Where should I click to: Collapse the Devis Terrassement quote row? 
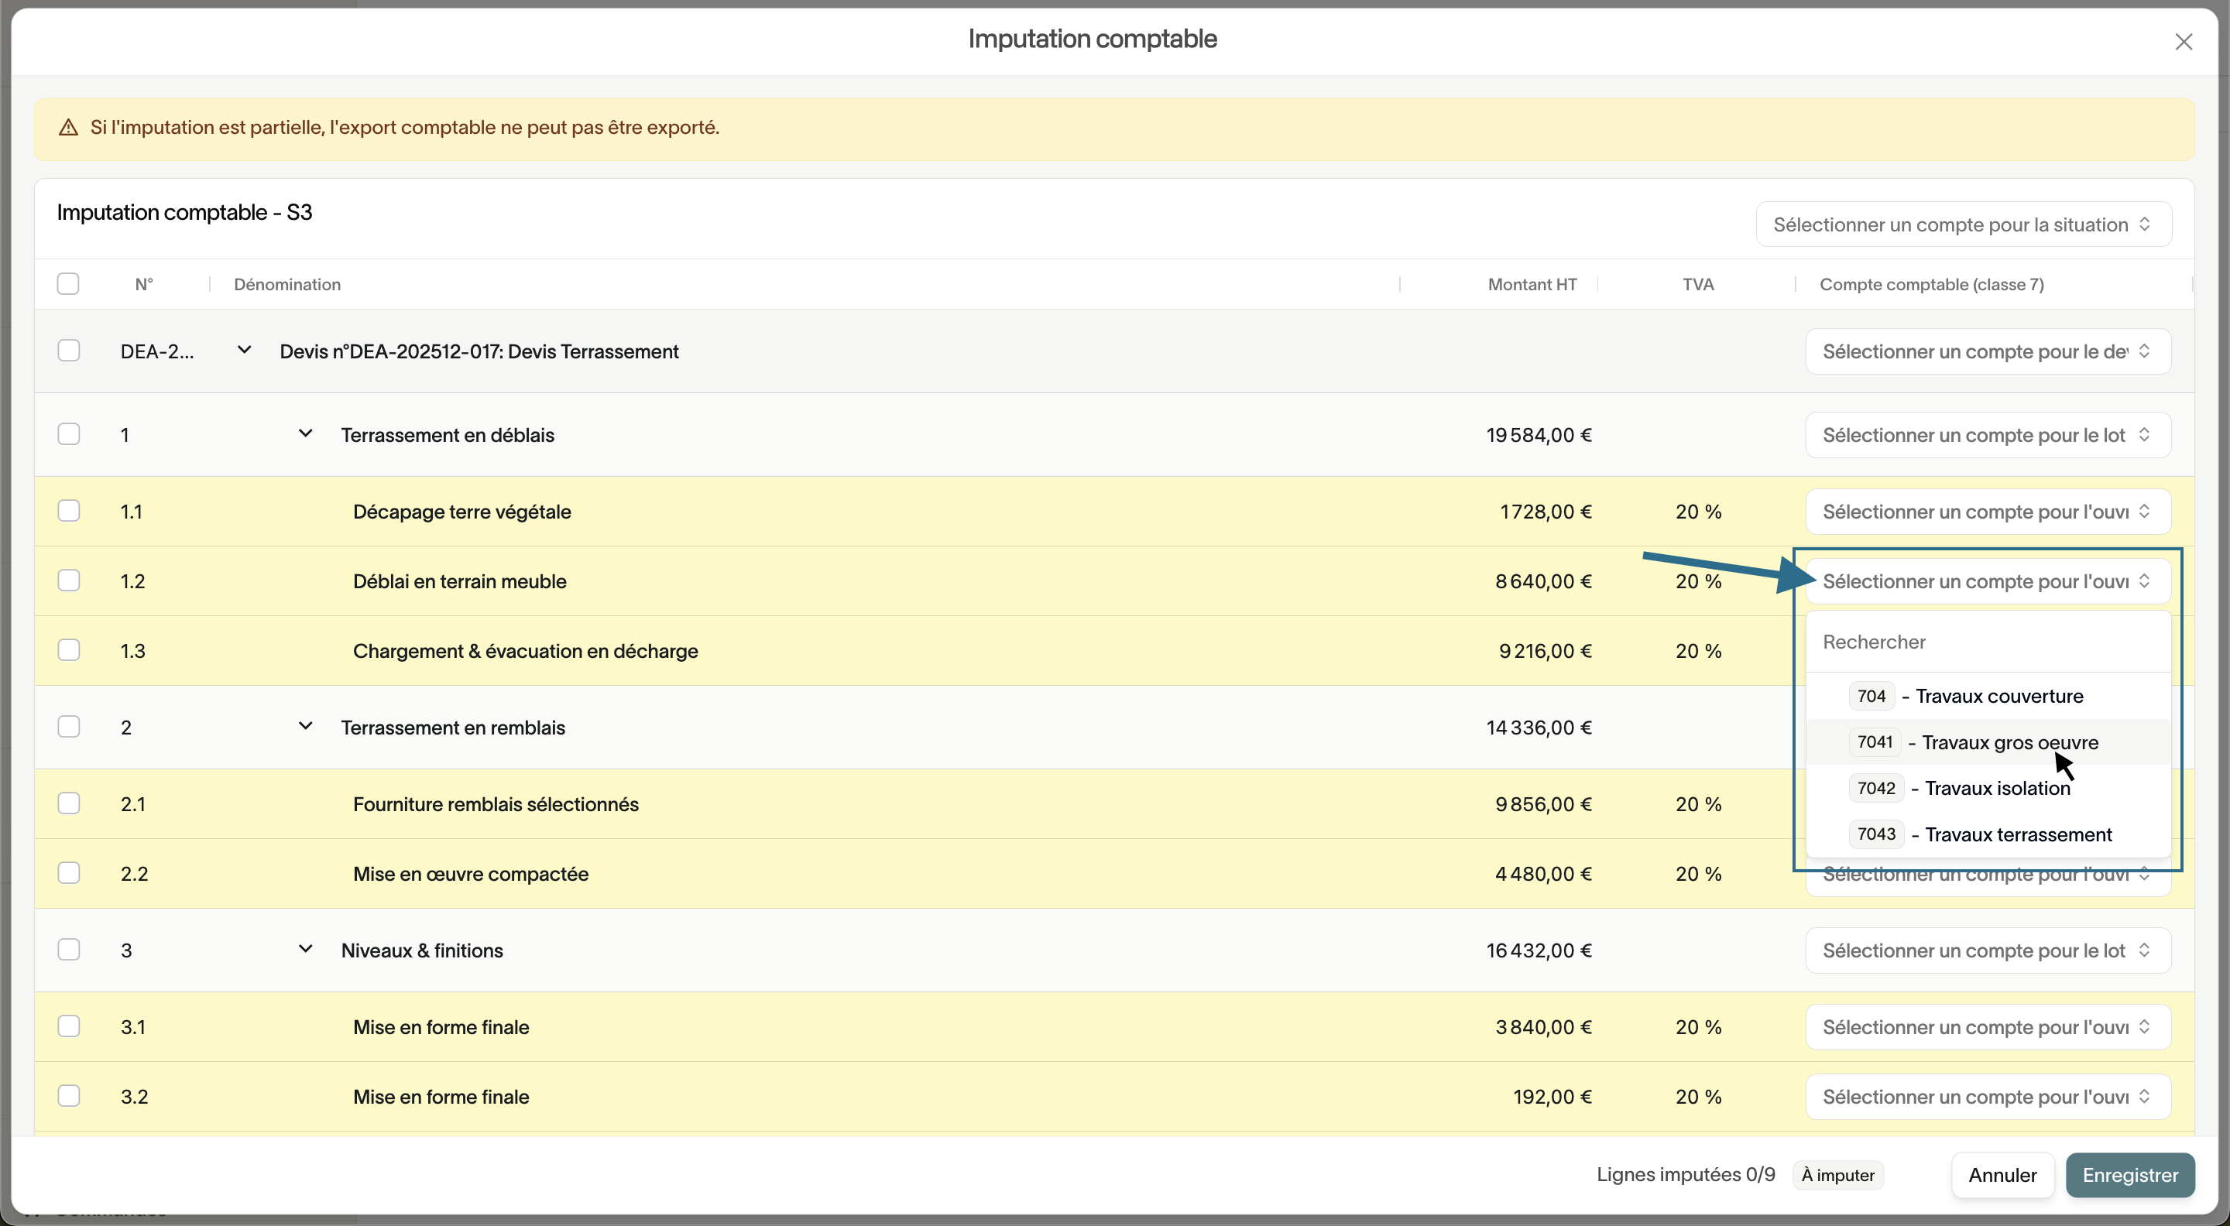[x=244, y=351]
